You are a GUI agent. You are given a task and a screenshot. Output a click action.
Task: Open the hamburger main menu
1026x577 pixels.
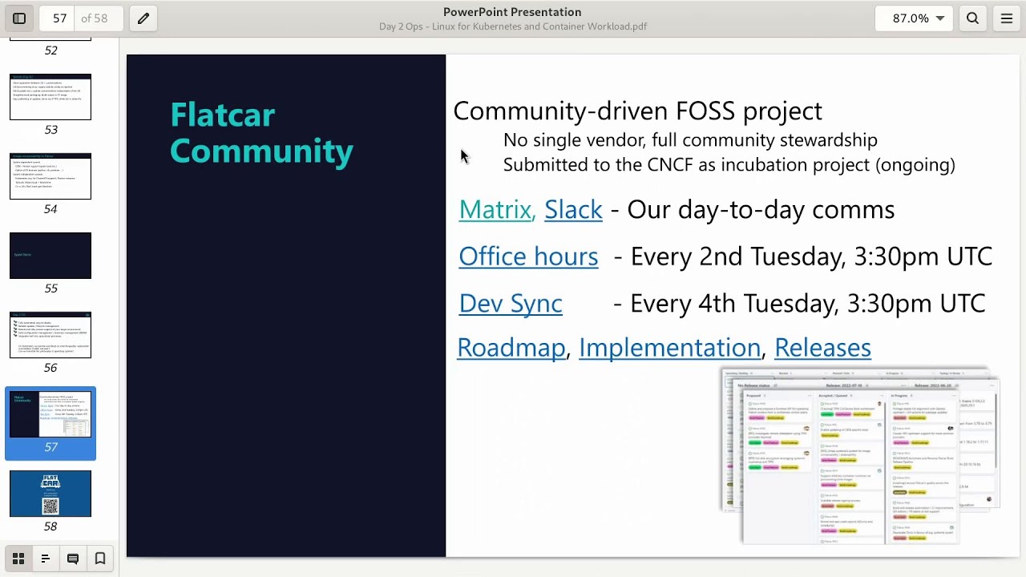(x=1007, y=18)
